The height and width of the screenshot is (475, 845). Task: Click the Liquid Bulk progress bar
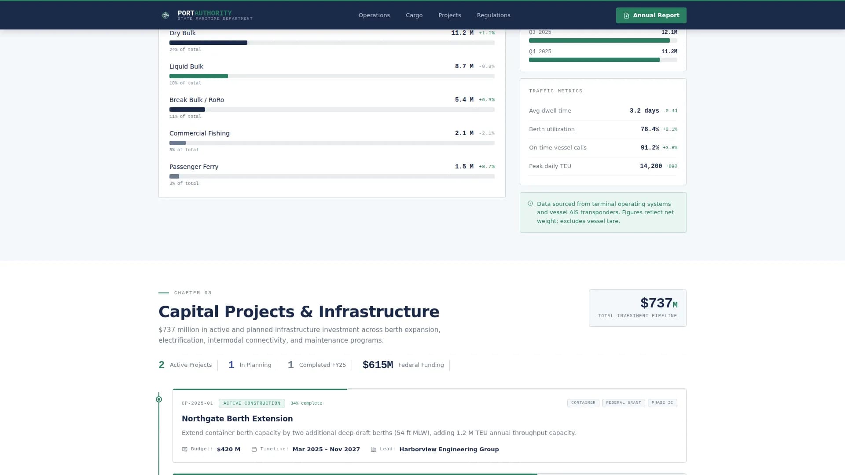pos(332,76)
